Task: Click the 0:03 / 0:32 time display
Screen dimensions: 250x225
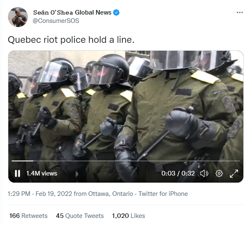Action: click(x=178, y=173)
